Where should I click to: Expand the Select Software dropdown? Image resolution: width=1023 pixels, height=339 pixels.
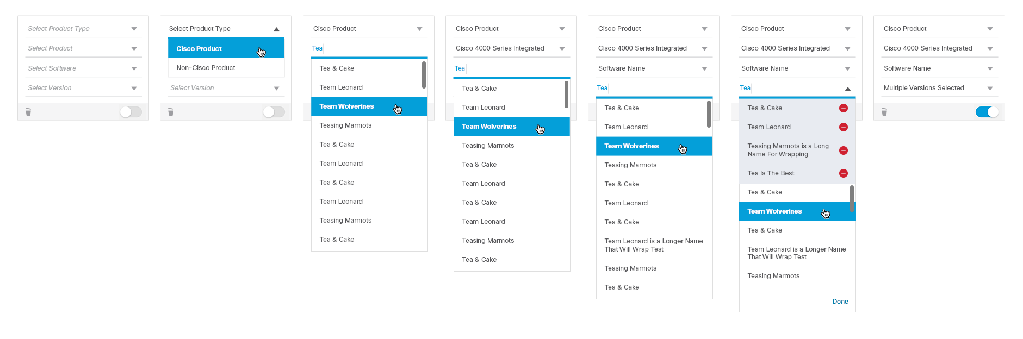point(83,68)
